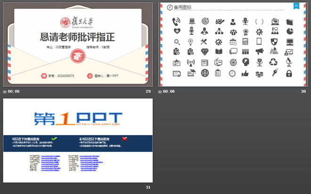
Task: Click the red hexagon icon beside 学号
Action: pos(44,76)
